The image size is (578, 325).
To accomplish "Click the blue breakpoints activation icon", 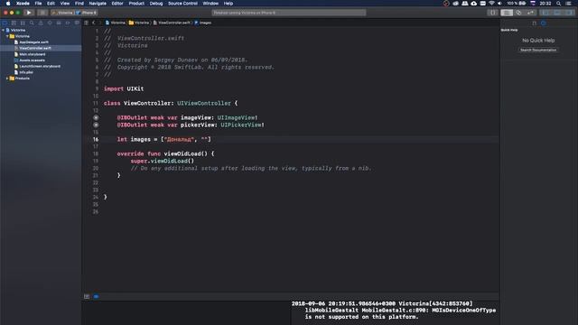I will 97,296.
